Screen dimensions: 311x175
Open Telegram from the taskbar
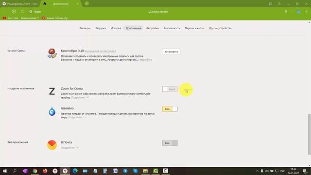[x=125, y=171]
